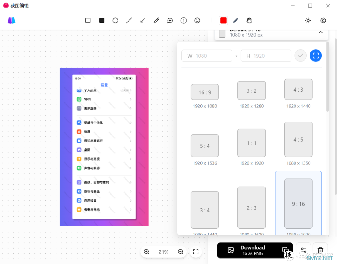Collapse the canvas size preset dropdown
Image resolution: width=337 pixels, height=264 pixels.
click(321, 32)
